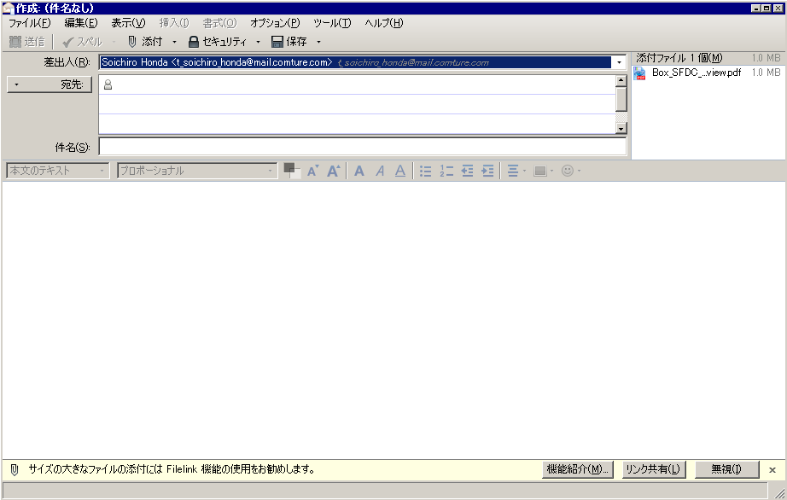
Task: Decrease the font size
Action: click(x=312, y=171)
